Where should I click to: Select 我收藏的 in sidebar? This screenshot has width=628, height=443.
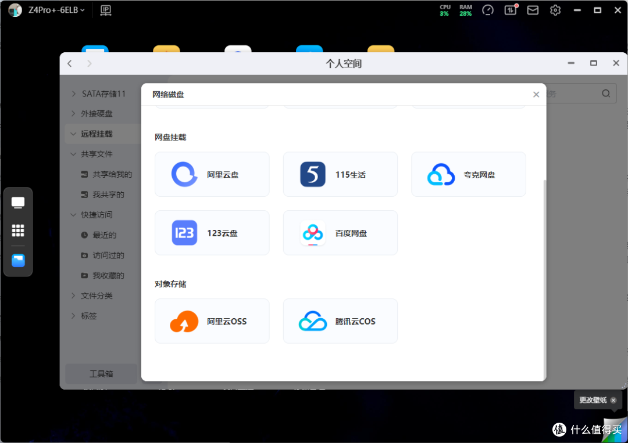click(102, 275)
